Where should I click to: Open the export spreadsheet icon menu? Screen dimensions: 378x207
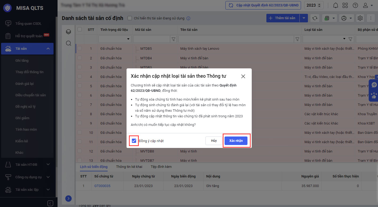330,18
